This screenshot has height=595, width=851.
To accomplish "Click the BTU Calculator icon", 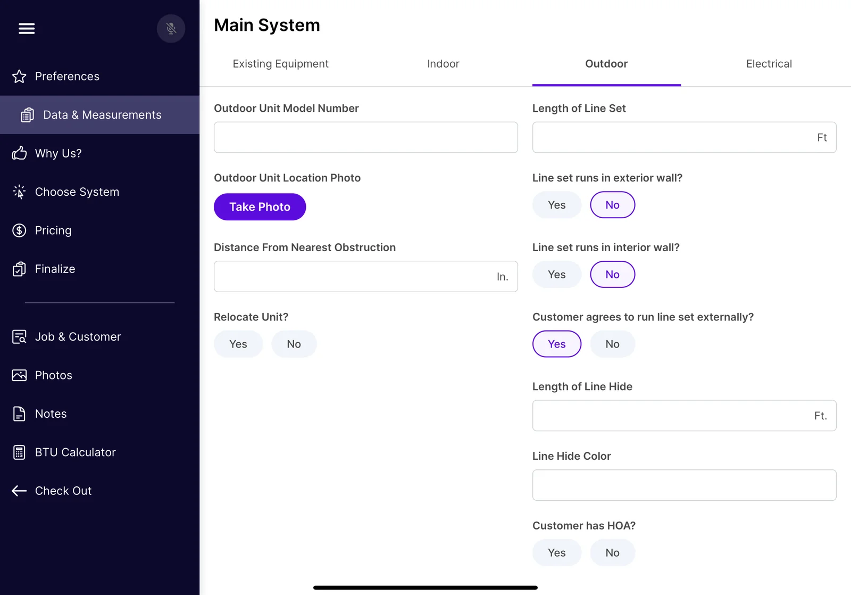I will (19, 452).
